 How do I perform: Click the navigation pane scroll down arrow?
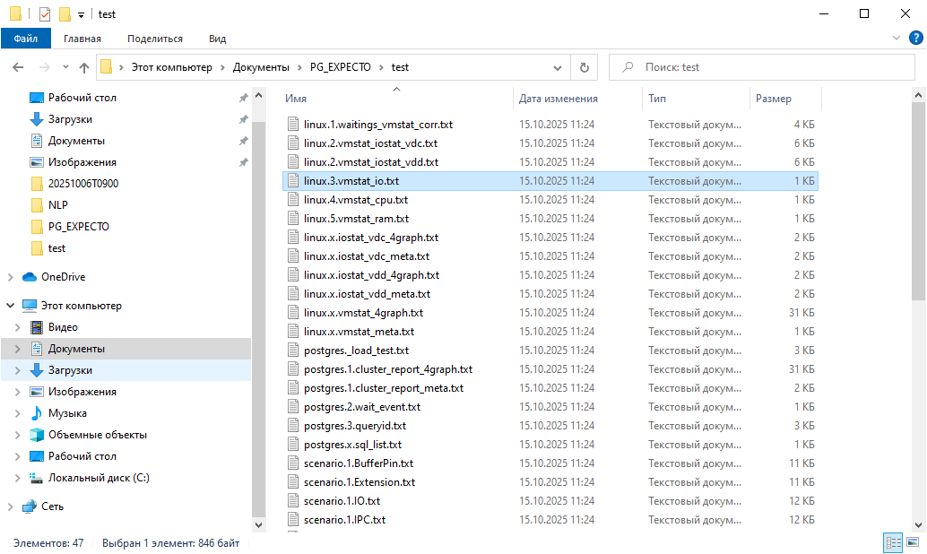[x=258, y=524]
